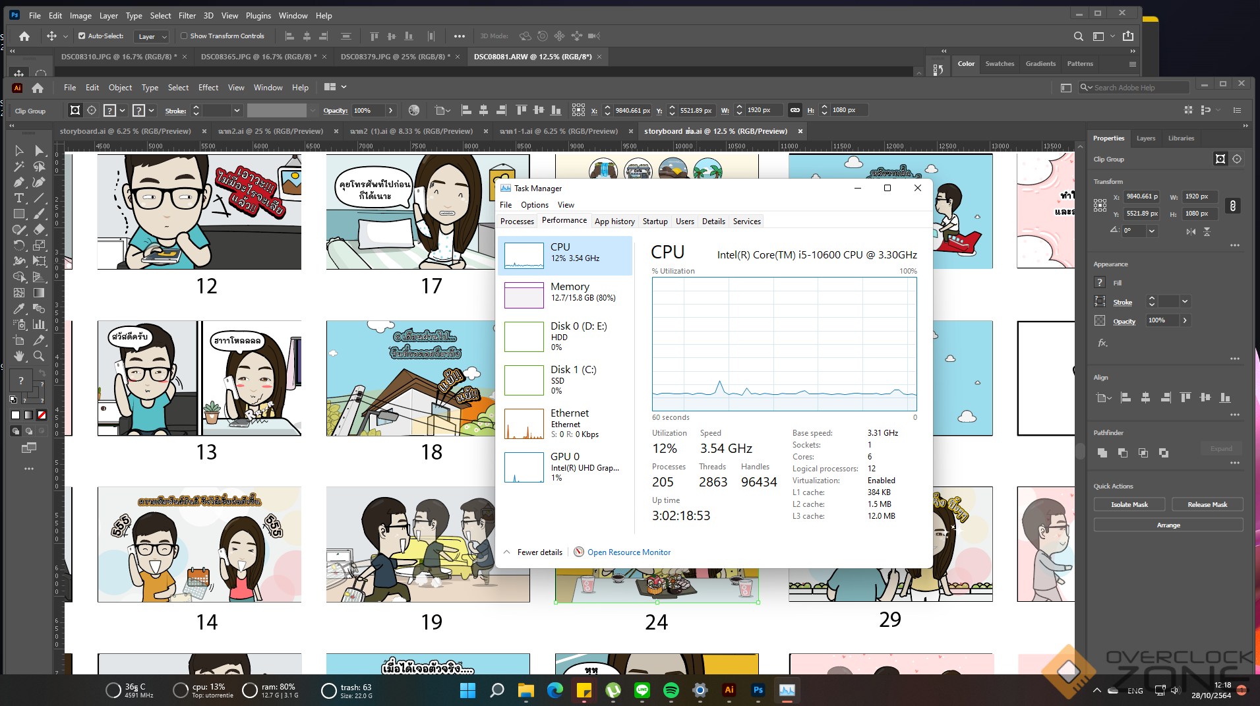Open Resource Monitor link
The image size is (1260, 706).
(x=628, y=552)
